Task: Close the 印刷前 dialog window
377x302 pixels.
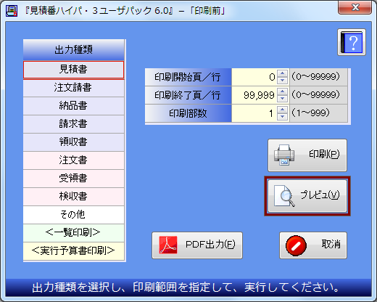Action: [355, 7]
